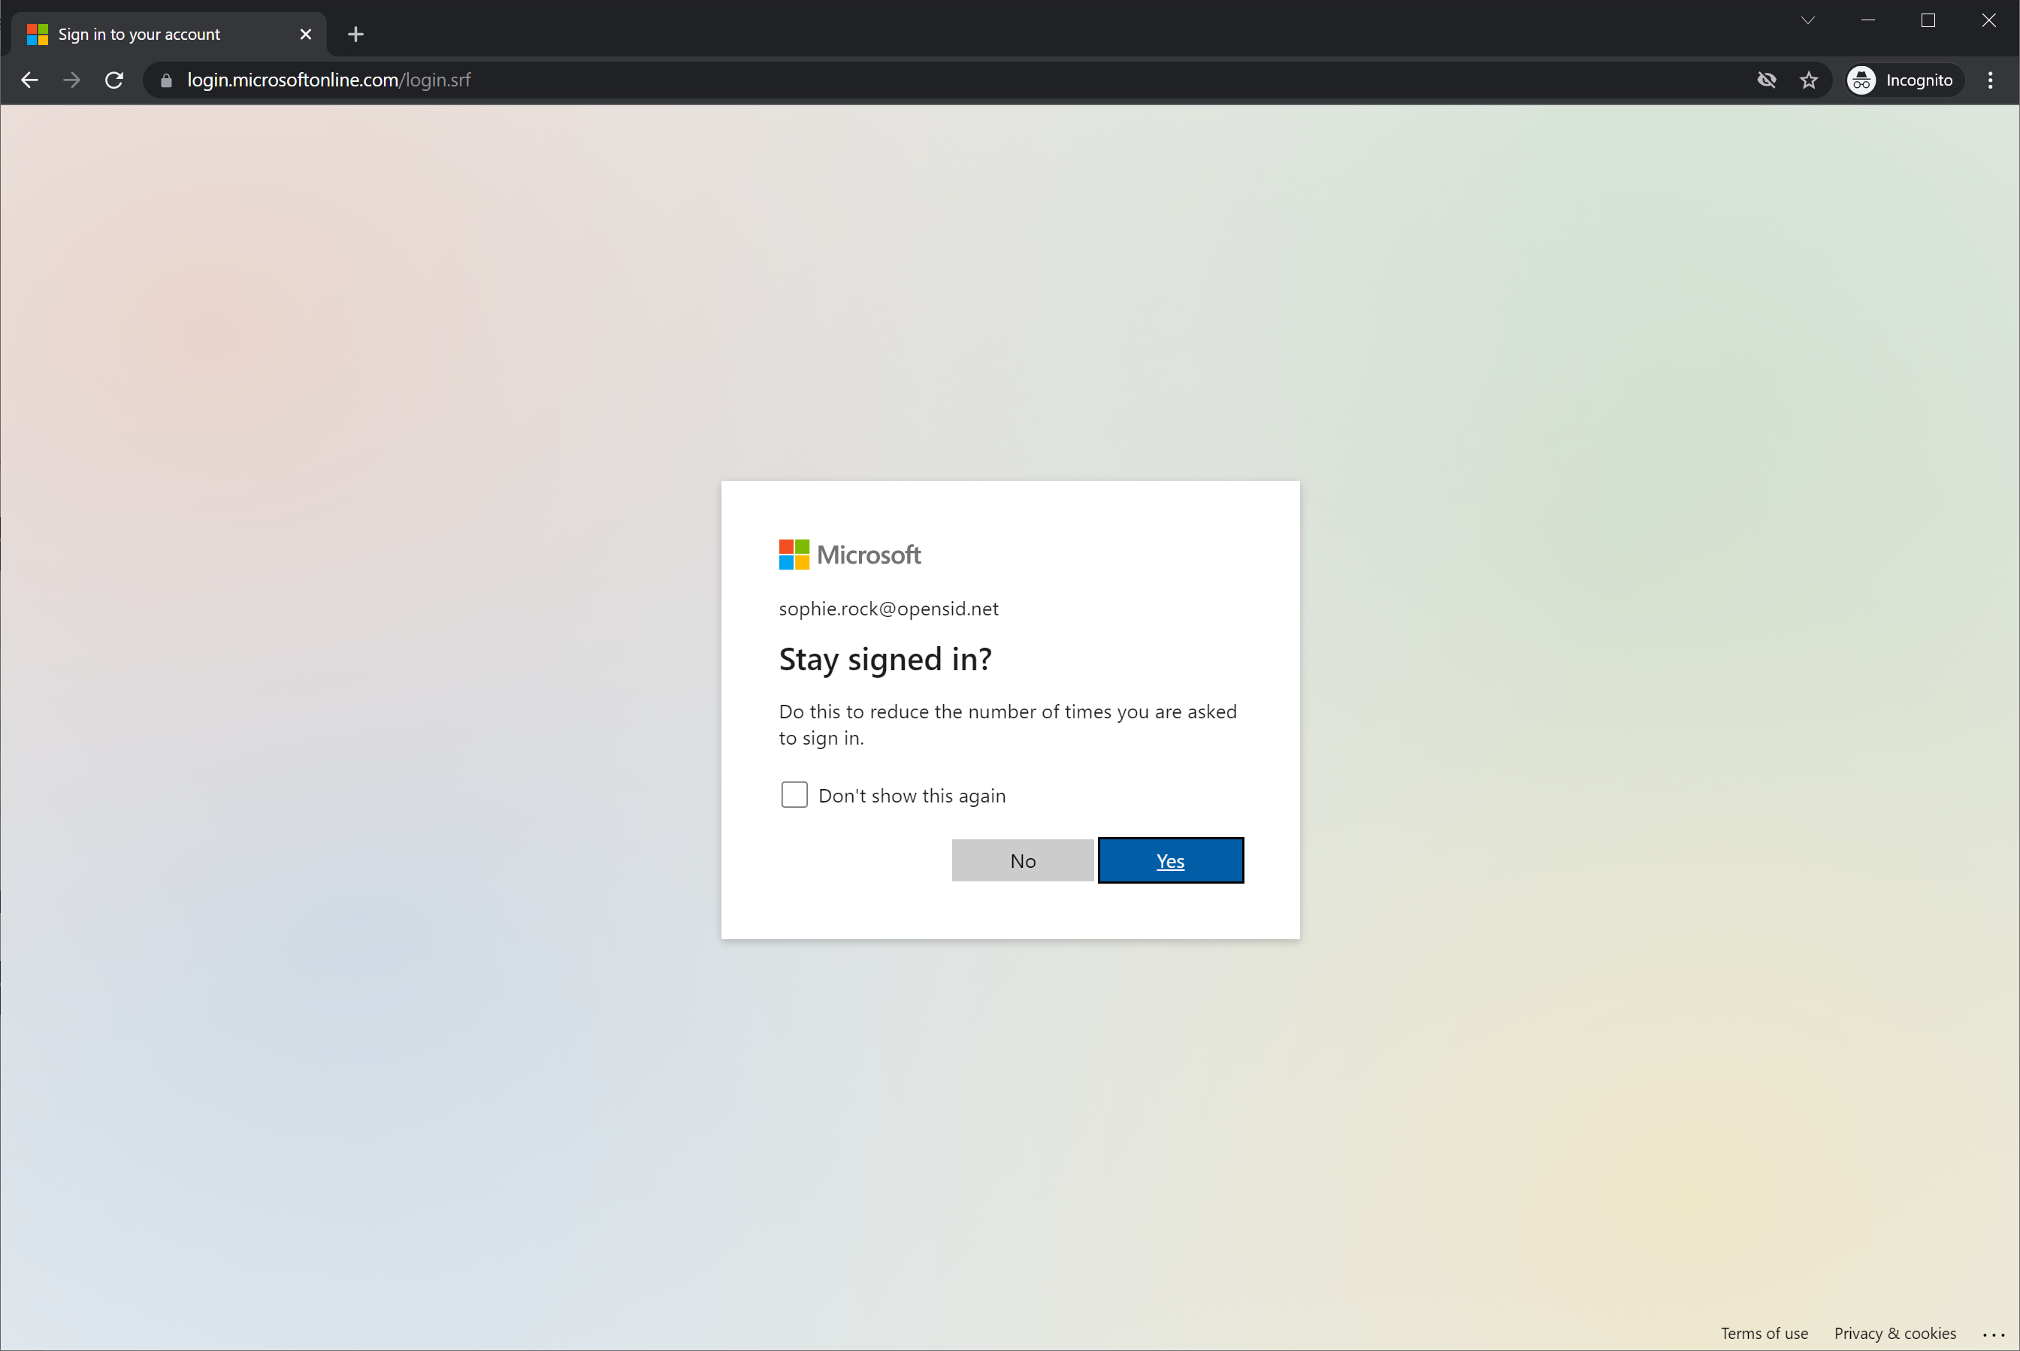Image resolution: width=2020 pixels, height=1351 pixels.
Task: Close the sign-in tab
Action: 306,35
